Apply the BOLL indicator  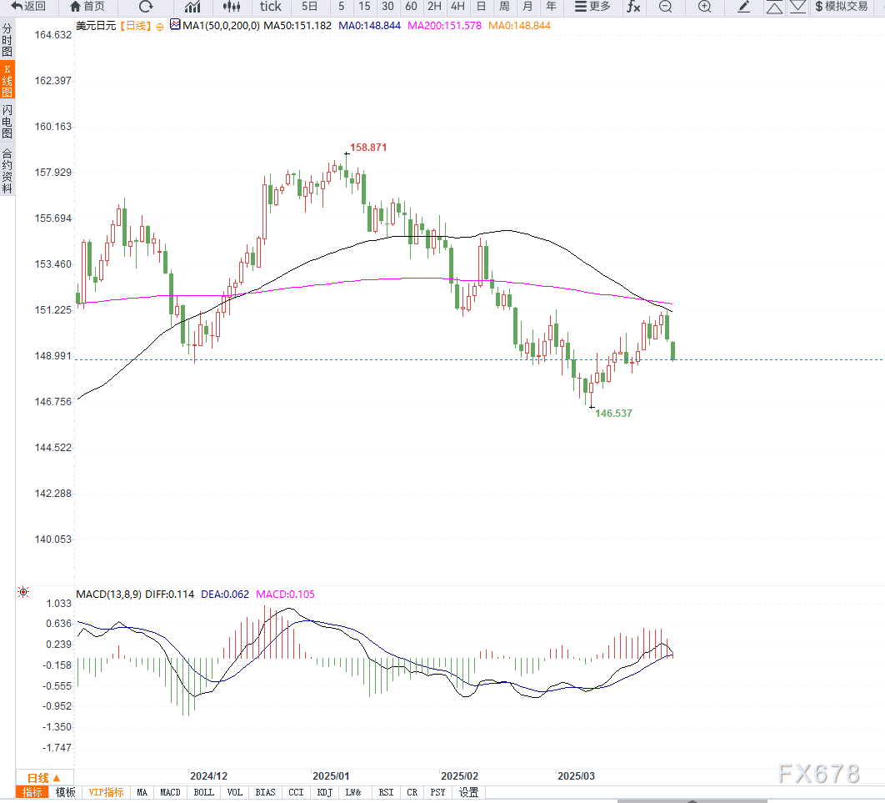tap(204, 792)
